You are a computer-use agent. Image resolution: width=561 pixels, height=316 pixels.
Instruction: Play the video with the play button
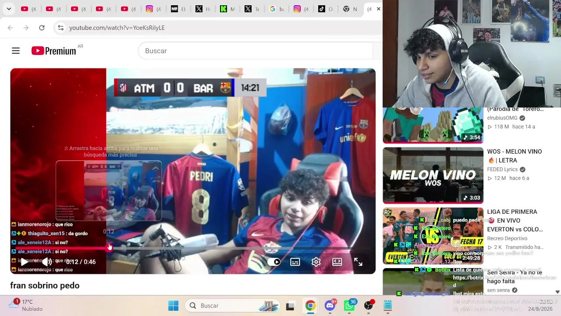(24, 262)
